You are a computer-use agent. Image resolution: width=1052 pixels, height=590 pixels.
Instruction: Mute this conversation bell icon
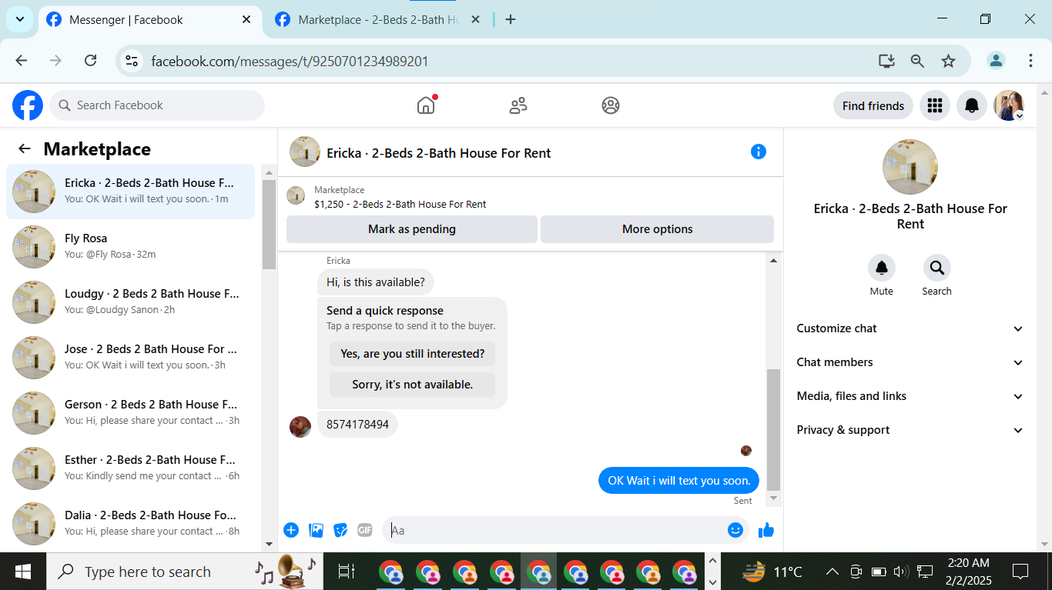[x=882, y=268]
